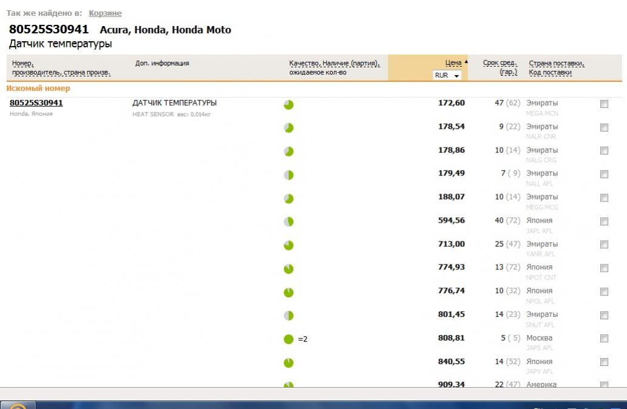Tick the checkbox for the 172,60 offer
Viewport: 627px width, 409px height.
tap(604, 104)
